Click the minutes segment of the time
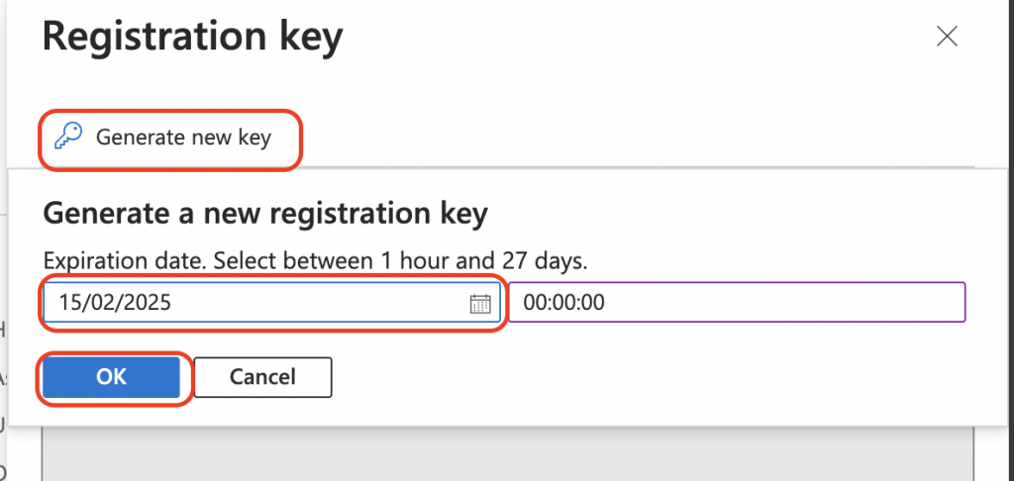1014x481 pixels. point(563,303)
